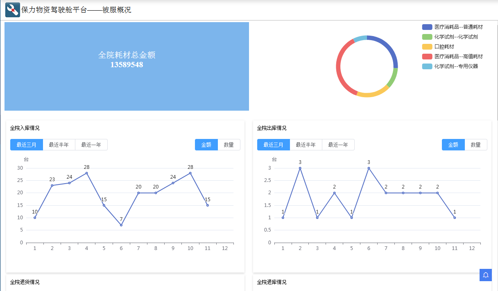The image size is (498, 291).
Task: Select 最近三月 in 全院入库情况 panel
Action: (x=27, y=145)
